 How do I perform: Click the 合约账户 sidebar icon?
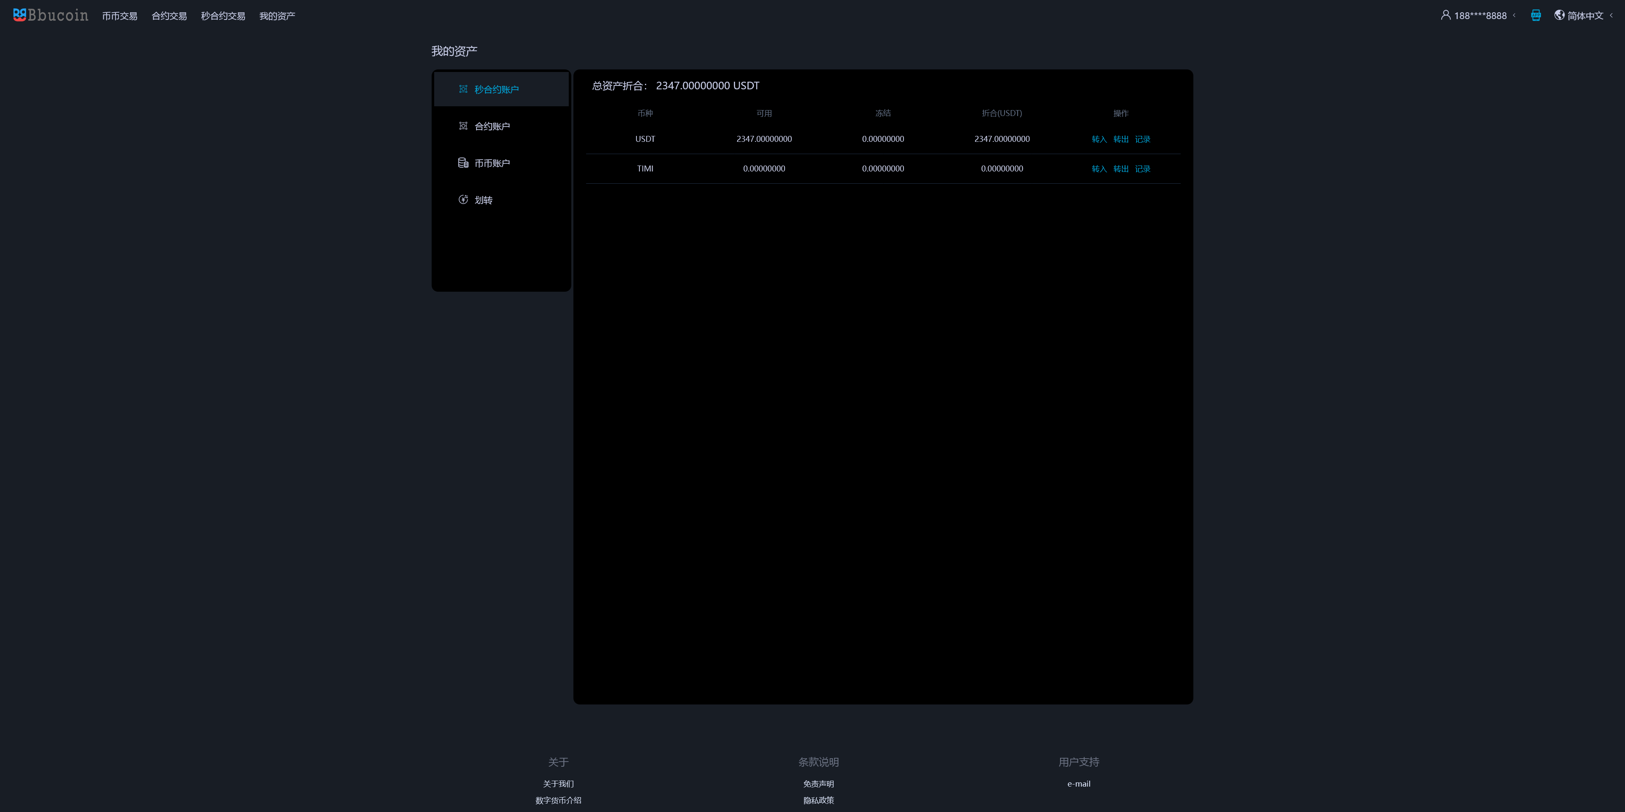coord(463,126)
